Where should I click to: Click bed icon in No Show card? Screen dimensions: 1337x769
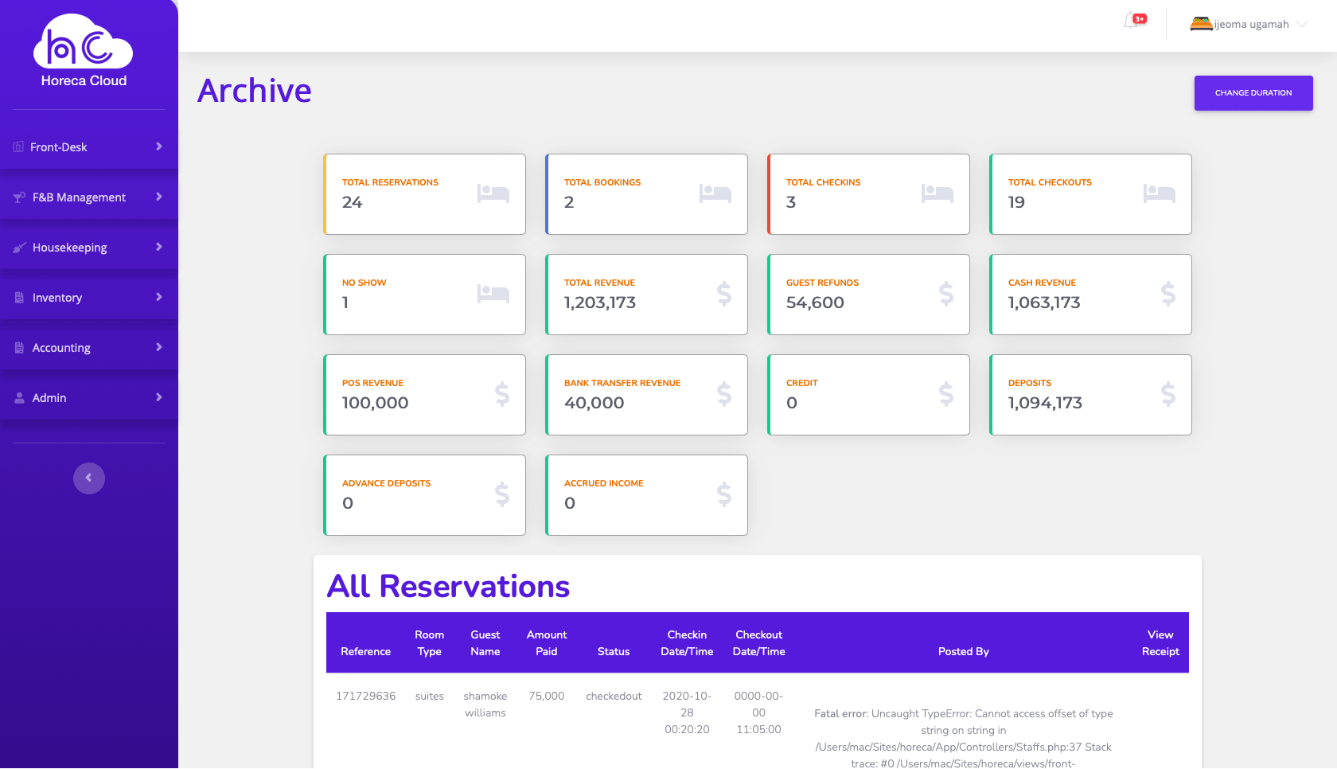tap(493, 294)
